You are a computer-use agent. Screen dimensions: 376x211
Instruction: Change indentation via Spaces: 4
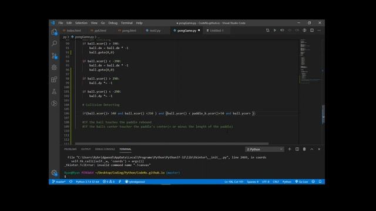point(253,182)
